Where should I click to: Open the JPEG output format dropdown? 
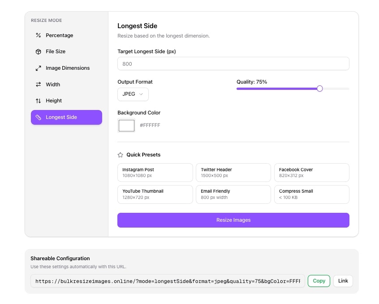[133, 94]
